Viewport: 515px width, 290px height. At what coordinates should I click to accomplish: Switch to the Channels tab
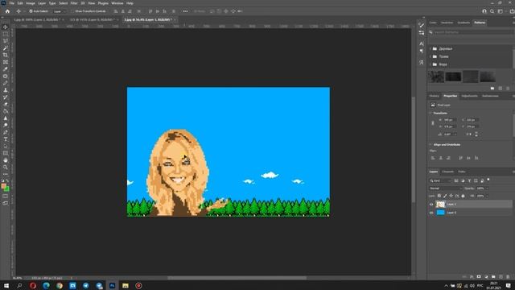pyautogui.click(x=447, y=172)
